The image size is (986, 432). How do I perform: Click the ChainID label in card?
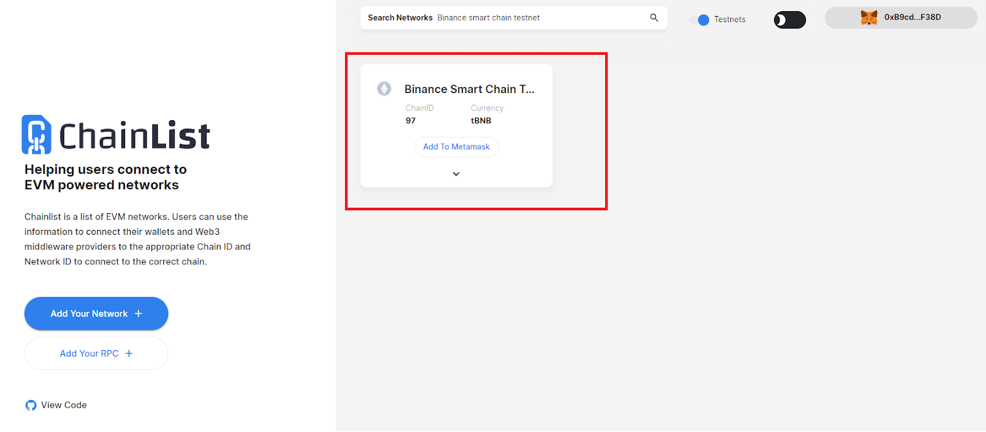coord(420,108)
